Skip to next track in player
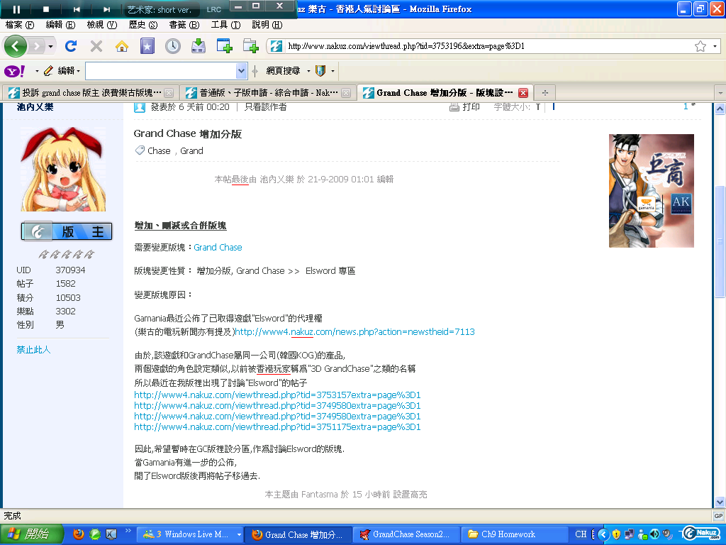The height and width of the screenshot is (545, 726). [x=106, y=9]
